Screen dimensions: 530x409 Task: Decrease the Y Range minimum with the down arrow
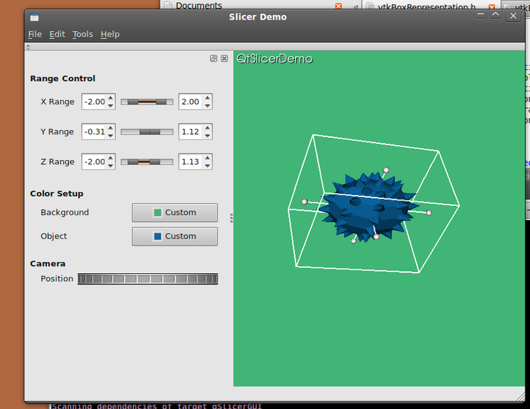pos(111,136)
